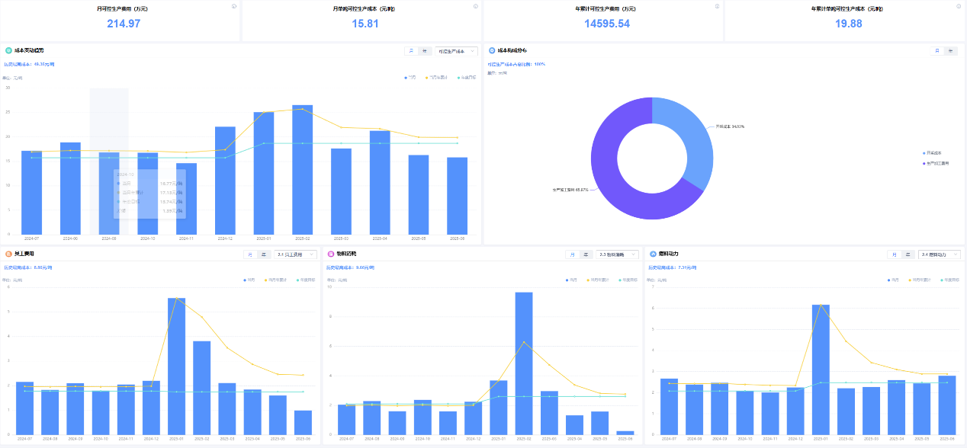967x448 pixels.
Task: Open the 2.1 员工费用 dropdown
Action: click(295, 254)
